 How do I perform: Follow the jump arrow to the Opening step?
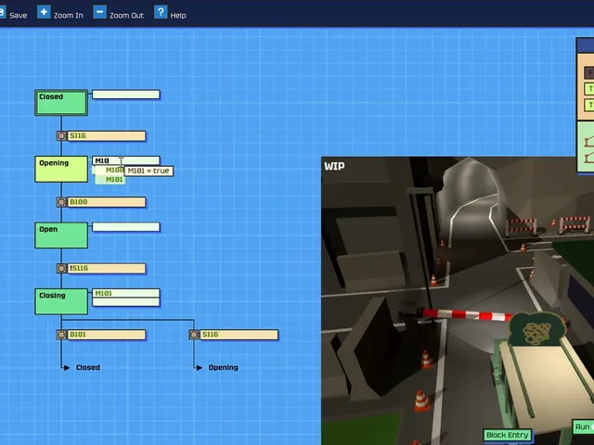tap(217, 367)
